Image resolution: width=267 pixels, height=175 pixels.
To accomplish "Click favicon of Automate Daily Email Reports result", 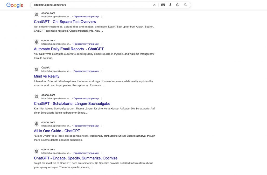I will pyautogui.click(x=37, y=42).
